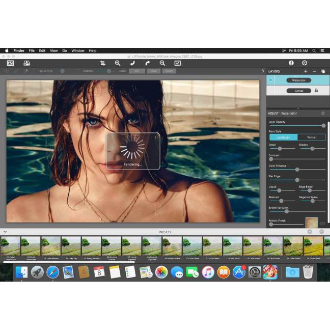The image size is (330, 330).
Task: Open the Edit menu in menu bar
Action: 42,51
